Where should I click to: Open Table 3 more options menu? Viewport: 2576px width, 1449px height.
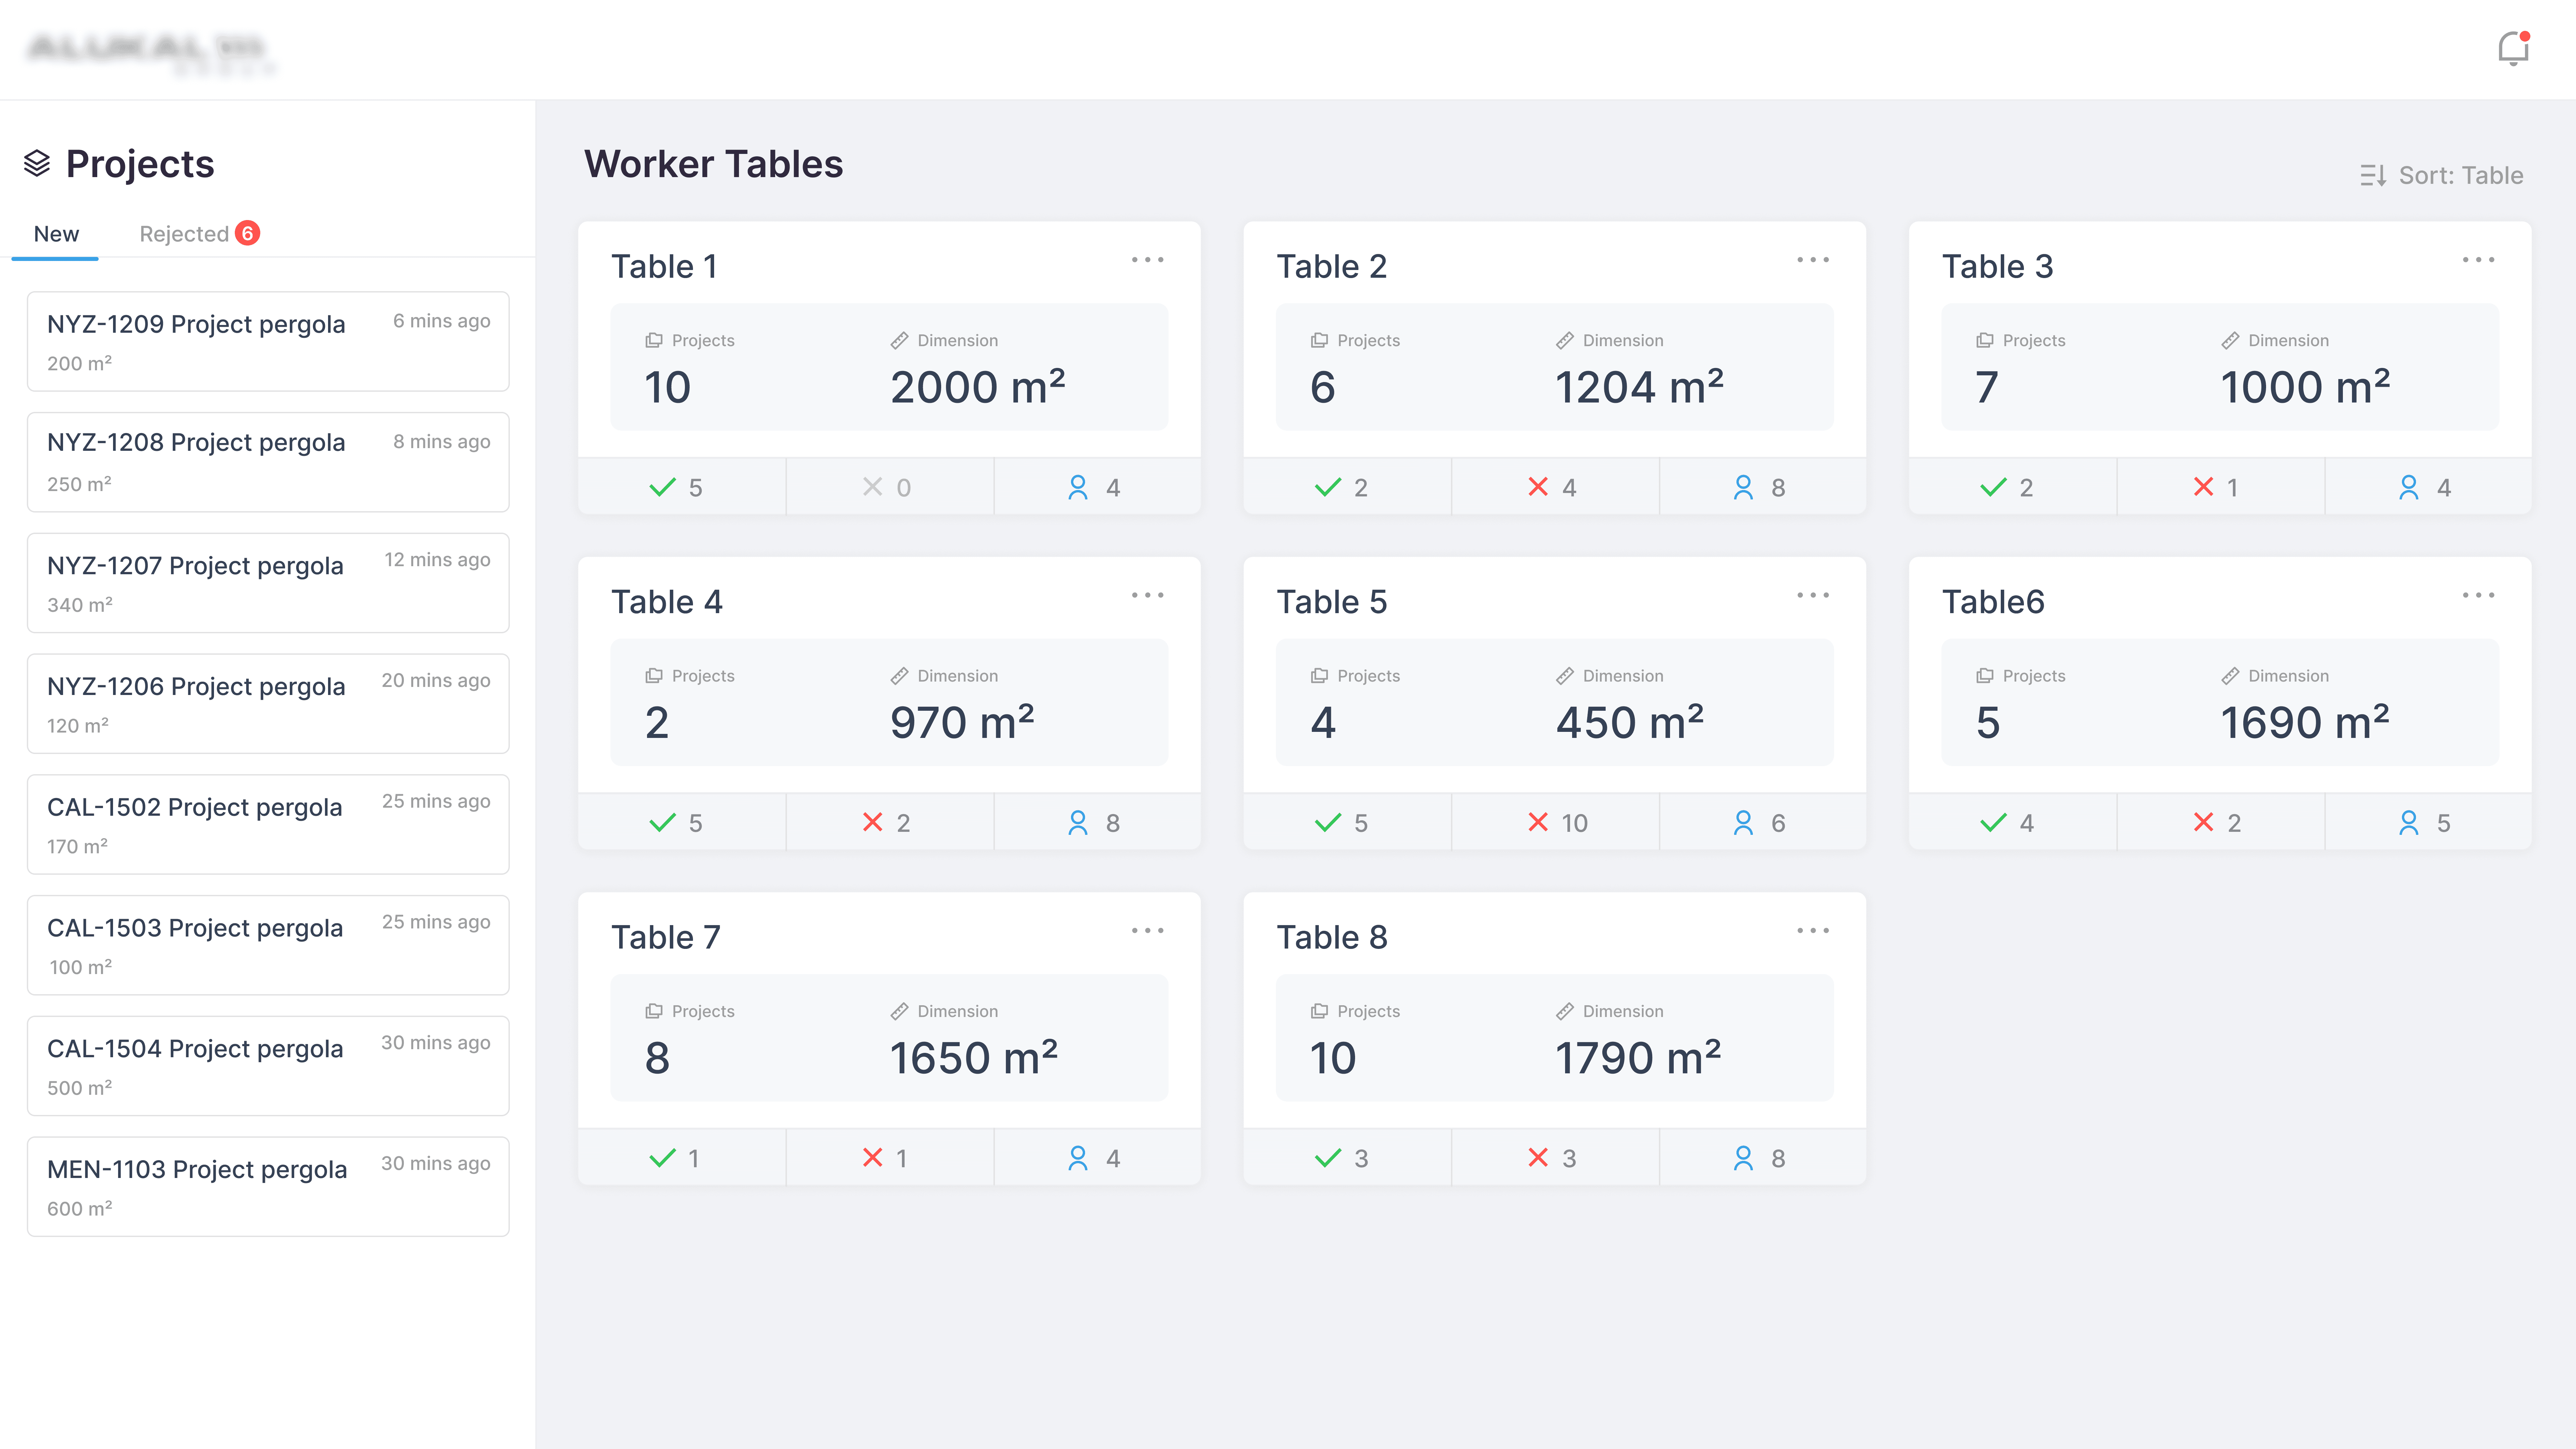[2478, 260]
